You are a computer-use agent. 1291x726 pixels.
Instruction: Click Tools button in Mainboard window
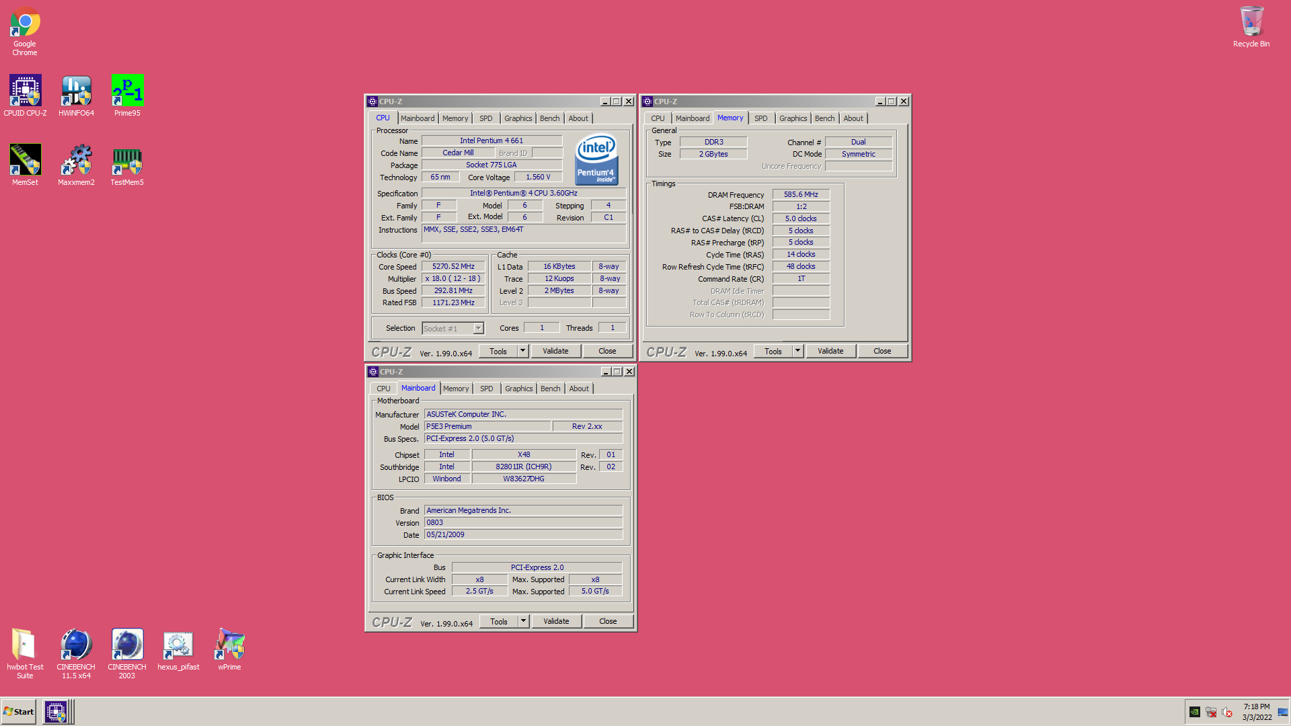[x=499, y=621]
